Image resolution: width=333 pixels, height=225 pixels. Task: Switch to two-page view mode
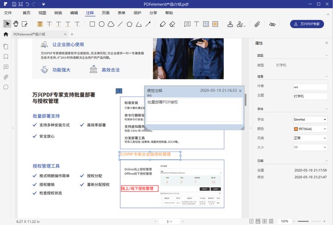tap(265, 221)
